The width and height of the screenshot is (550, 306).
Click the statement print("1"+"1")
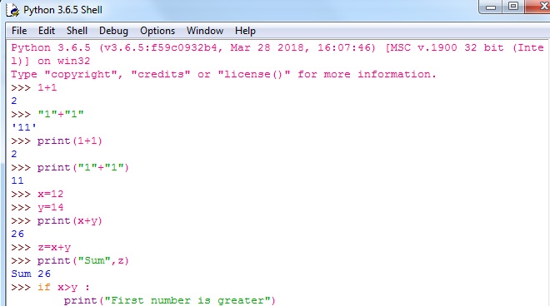click(x=83, y=167)
